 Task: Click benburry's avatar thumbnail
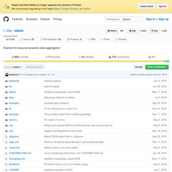(x=7, y=75)
